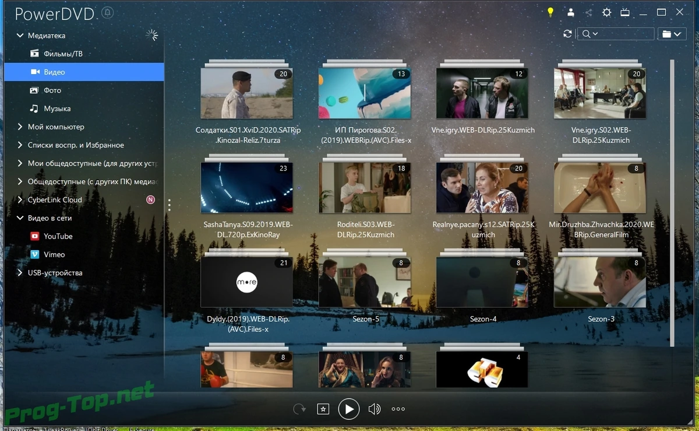Expand USB-устройства section
The height and width of the screenshot is (431, 699).
20,273
